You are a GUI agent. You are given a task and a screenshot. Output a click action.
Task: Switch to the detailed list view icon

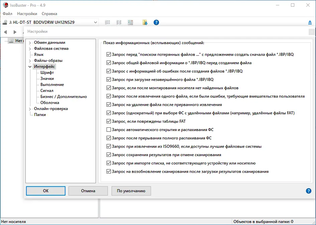click(108, 22)
